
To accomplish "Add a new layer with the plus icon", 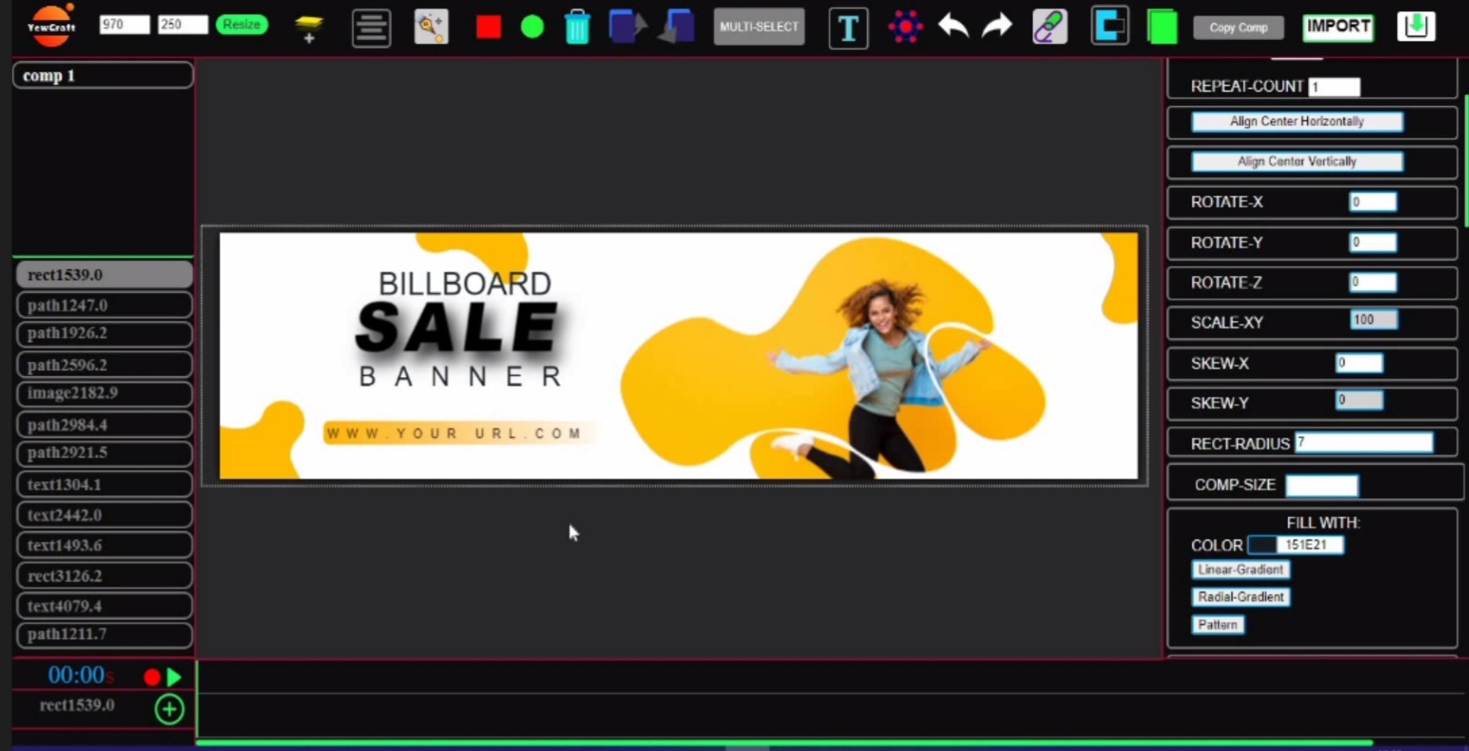I will (x=309, y=28).
